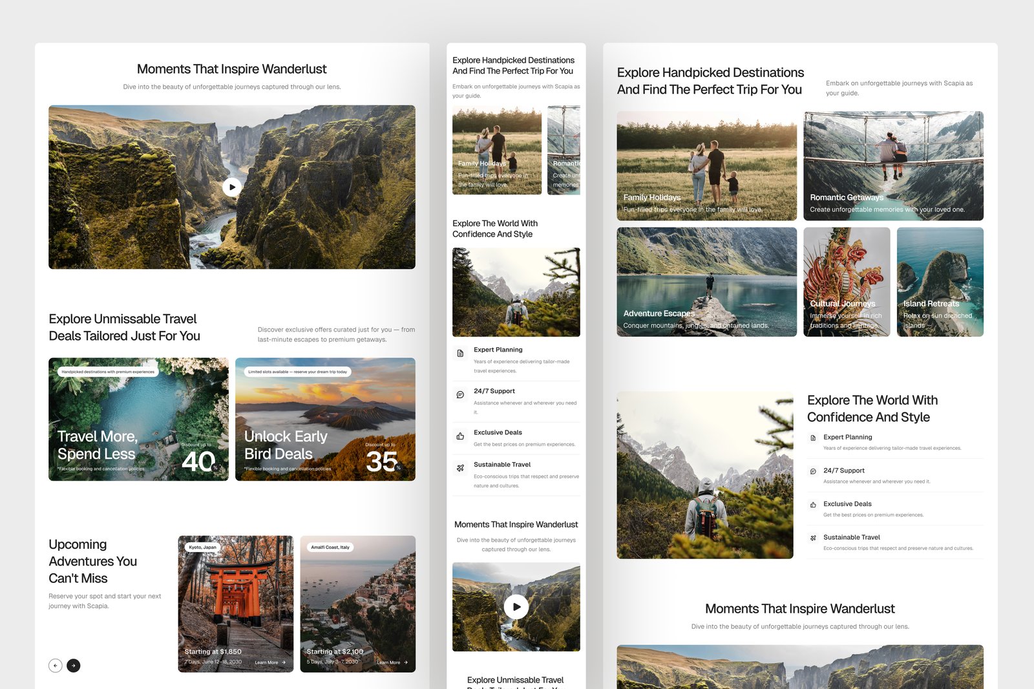Open the Travel More, Spend Less deal card
This screenshot has width=1034, height=689.
pos(138,419)
